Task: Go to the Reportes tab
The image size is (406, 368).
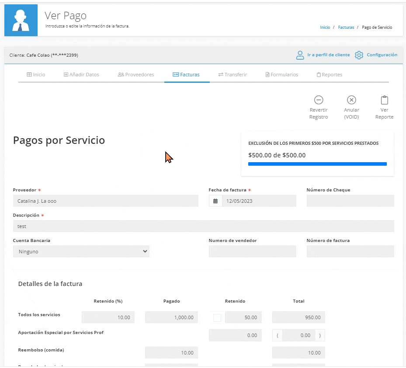Action: click(330, 75)
